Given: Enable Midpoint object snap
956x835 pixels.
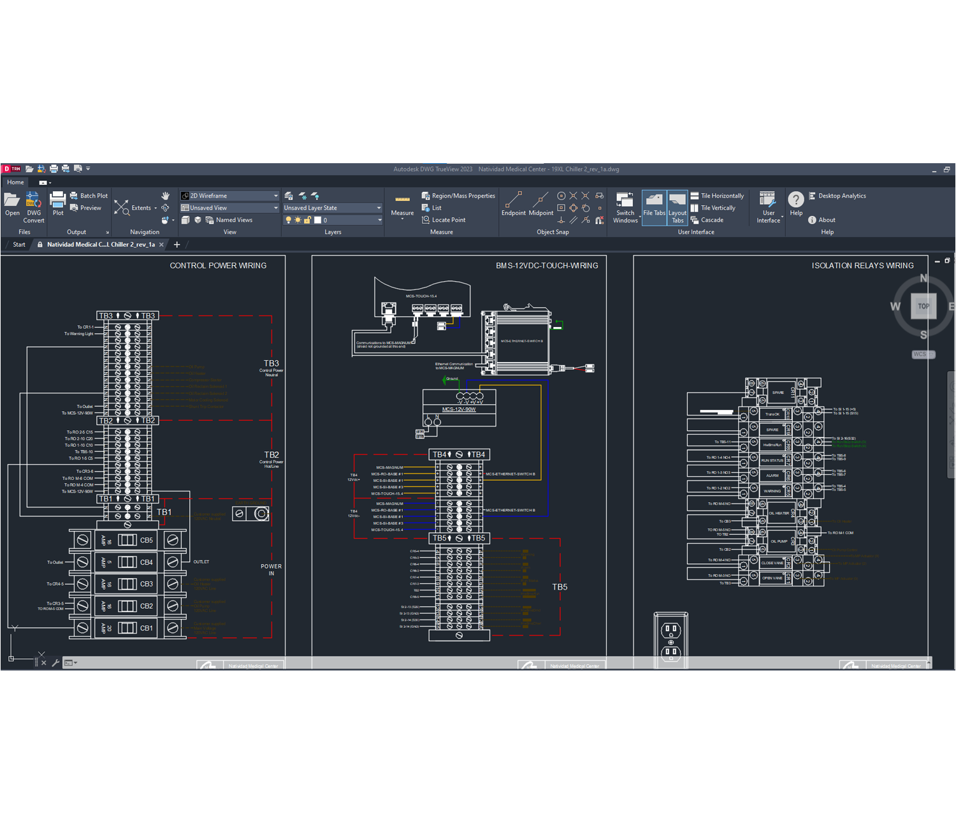Looking at the screenshot, I should (x=540, y=204).
